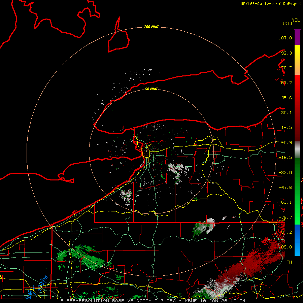Click the -63.1 velocity scale value
The height and width of the screenshot is (303, 303).
pos(285,202)
